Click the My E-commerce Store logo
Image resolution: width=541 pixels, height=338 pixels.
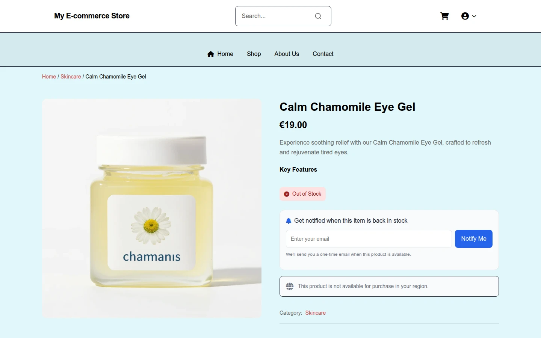(x=92, y=16)
